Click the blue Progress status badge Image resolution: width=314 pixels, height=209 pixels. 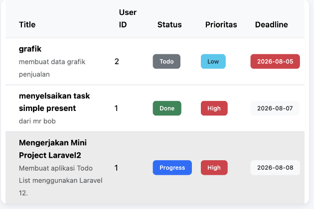point(172,168)
